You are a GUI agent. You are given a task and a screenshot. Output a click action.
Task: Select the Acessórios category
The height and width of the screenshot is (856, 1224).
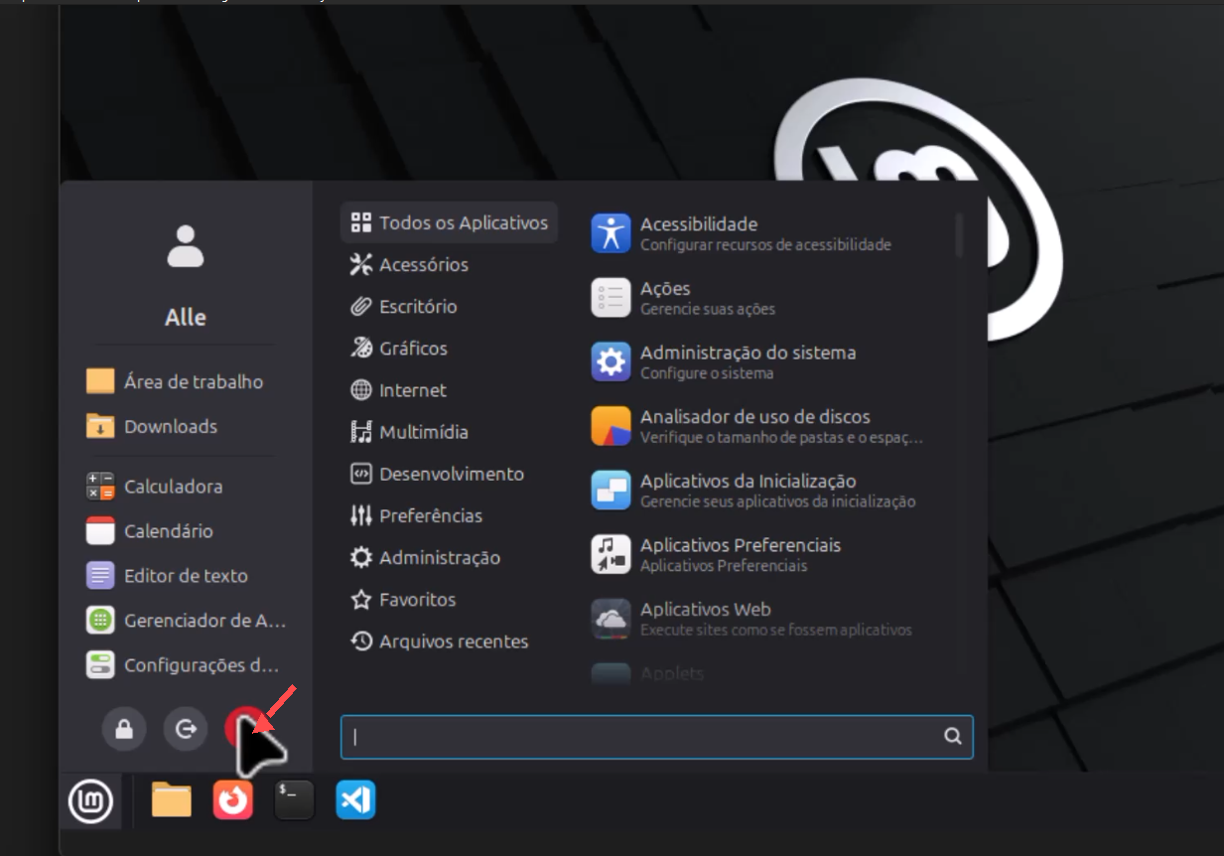click(x=449, y=264)
